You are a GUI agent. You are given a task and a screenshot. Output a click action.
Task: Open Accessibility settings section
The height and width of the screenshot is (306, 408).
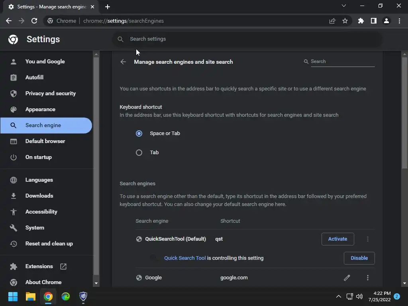tap(46, 212)
